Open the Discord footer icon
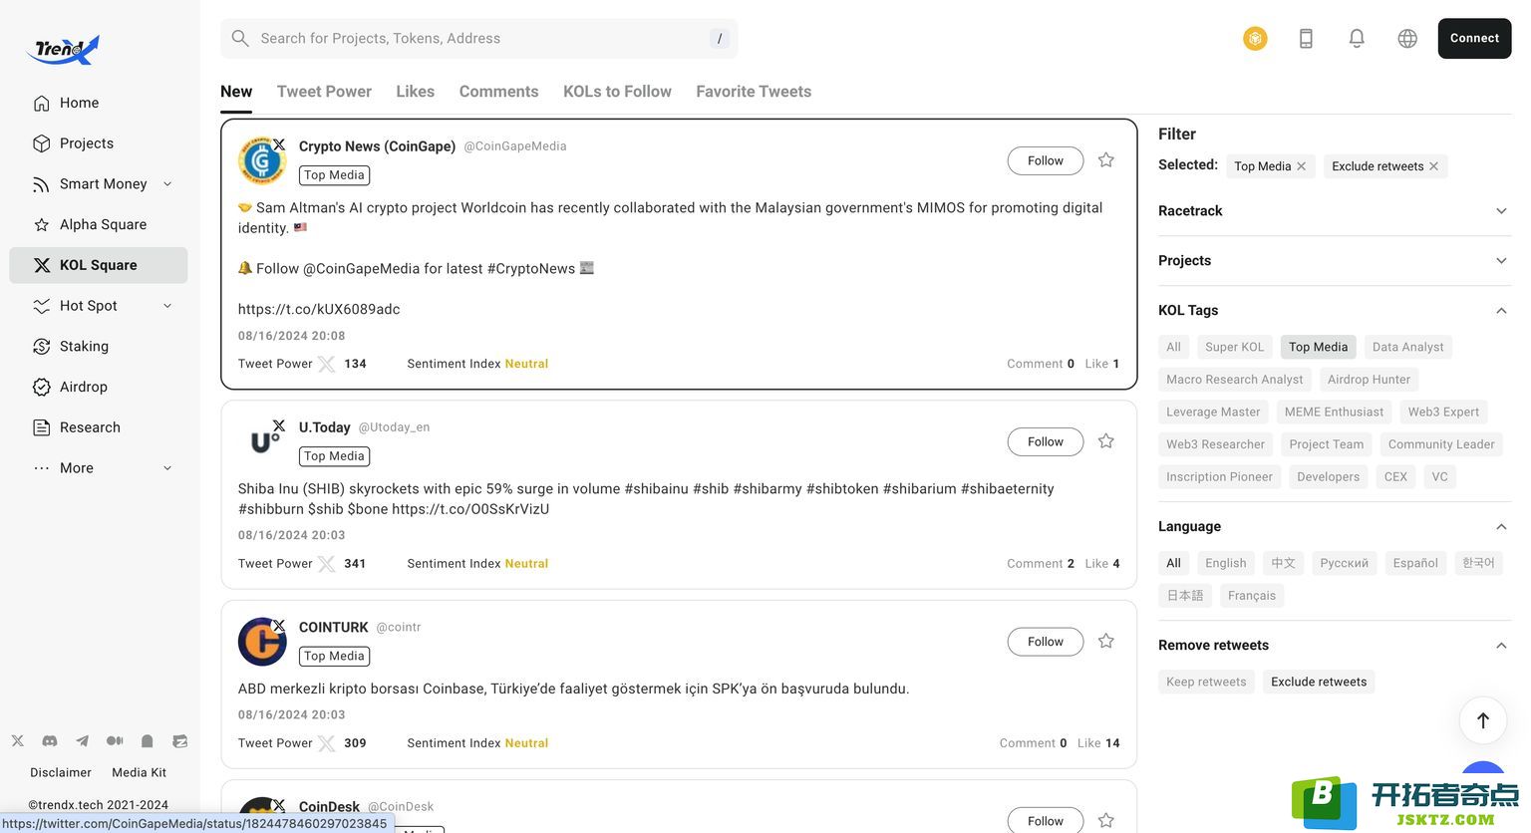 click(50, 741)
